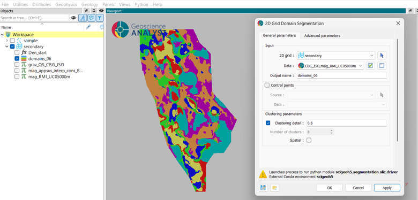Image resolution: width=418 pixels, height=200 pixels.
Task: Open the Panels menu
Action: tap(108, 4)
